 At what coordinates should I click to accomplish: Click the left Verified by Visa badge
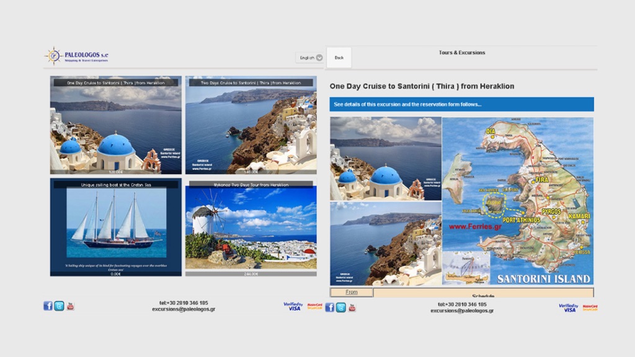pyautogui.click(x=293, y=306)
